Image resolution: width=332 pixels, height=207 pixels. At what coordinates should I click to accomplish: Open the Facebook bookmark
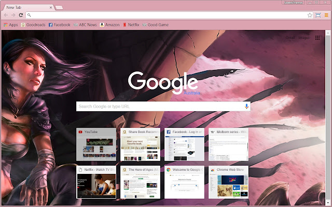60,25
